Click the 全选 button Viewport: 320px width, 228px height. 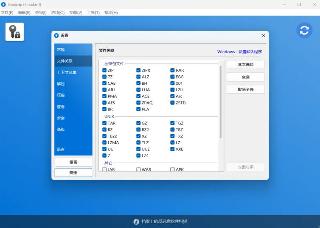point(245,77)
